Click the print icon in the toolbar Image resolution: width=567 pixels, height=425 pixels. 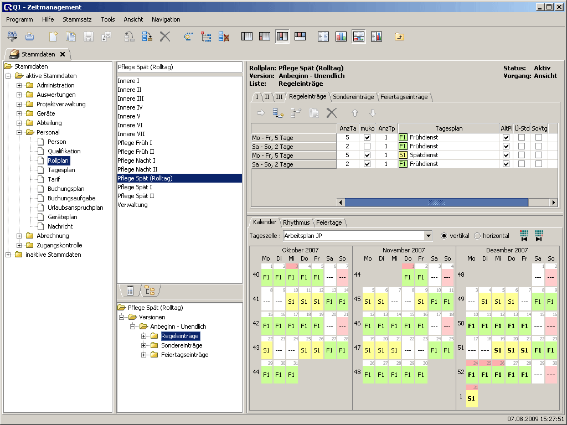[30, 37]
